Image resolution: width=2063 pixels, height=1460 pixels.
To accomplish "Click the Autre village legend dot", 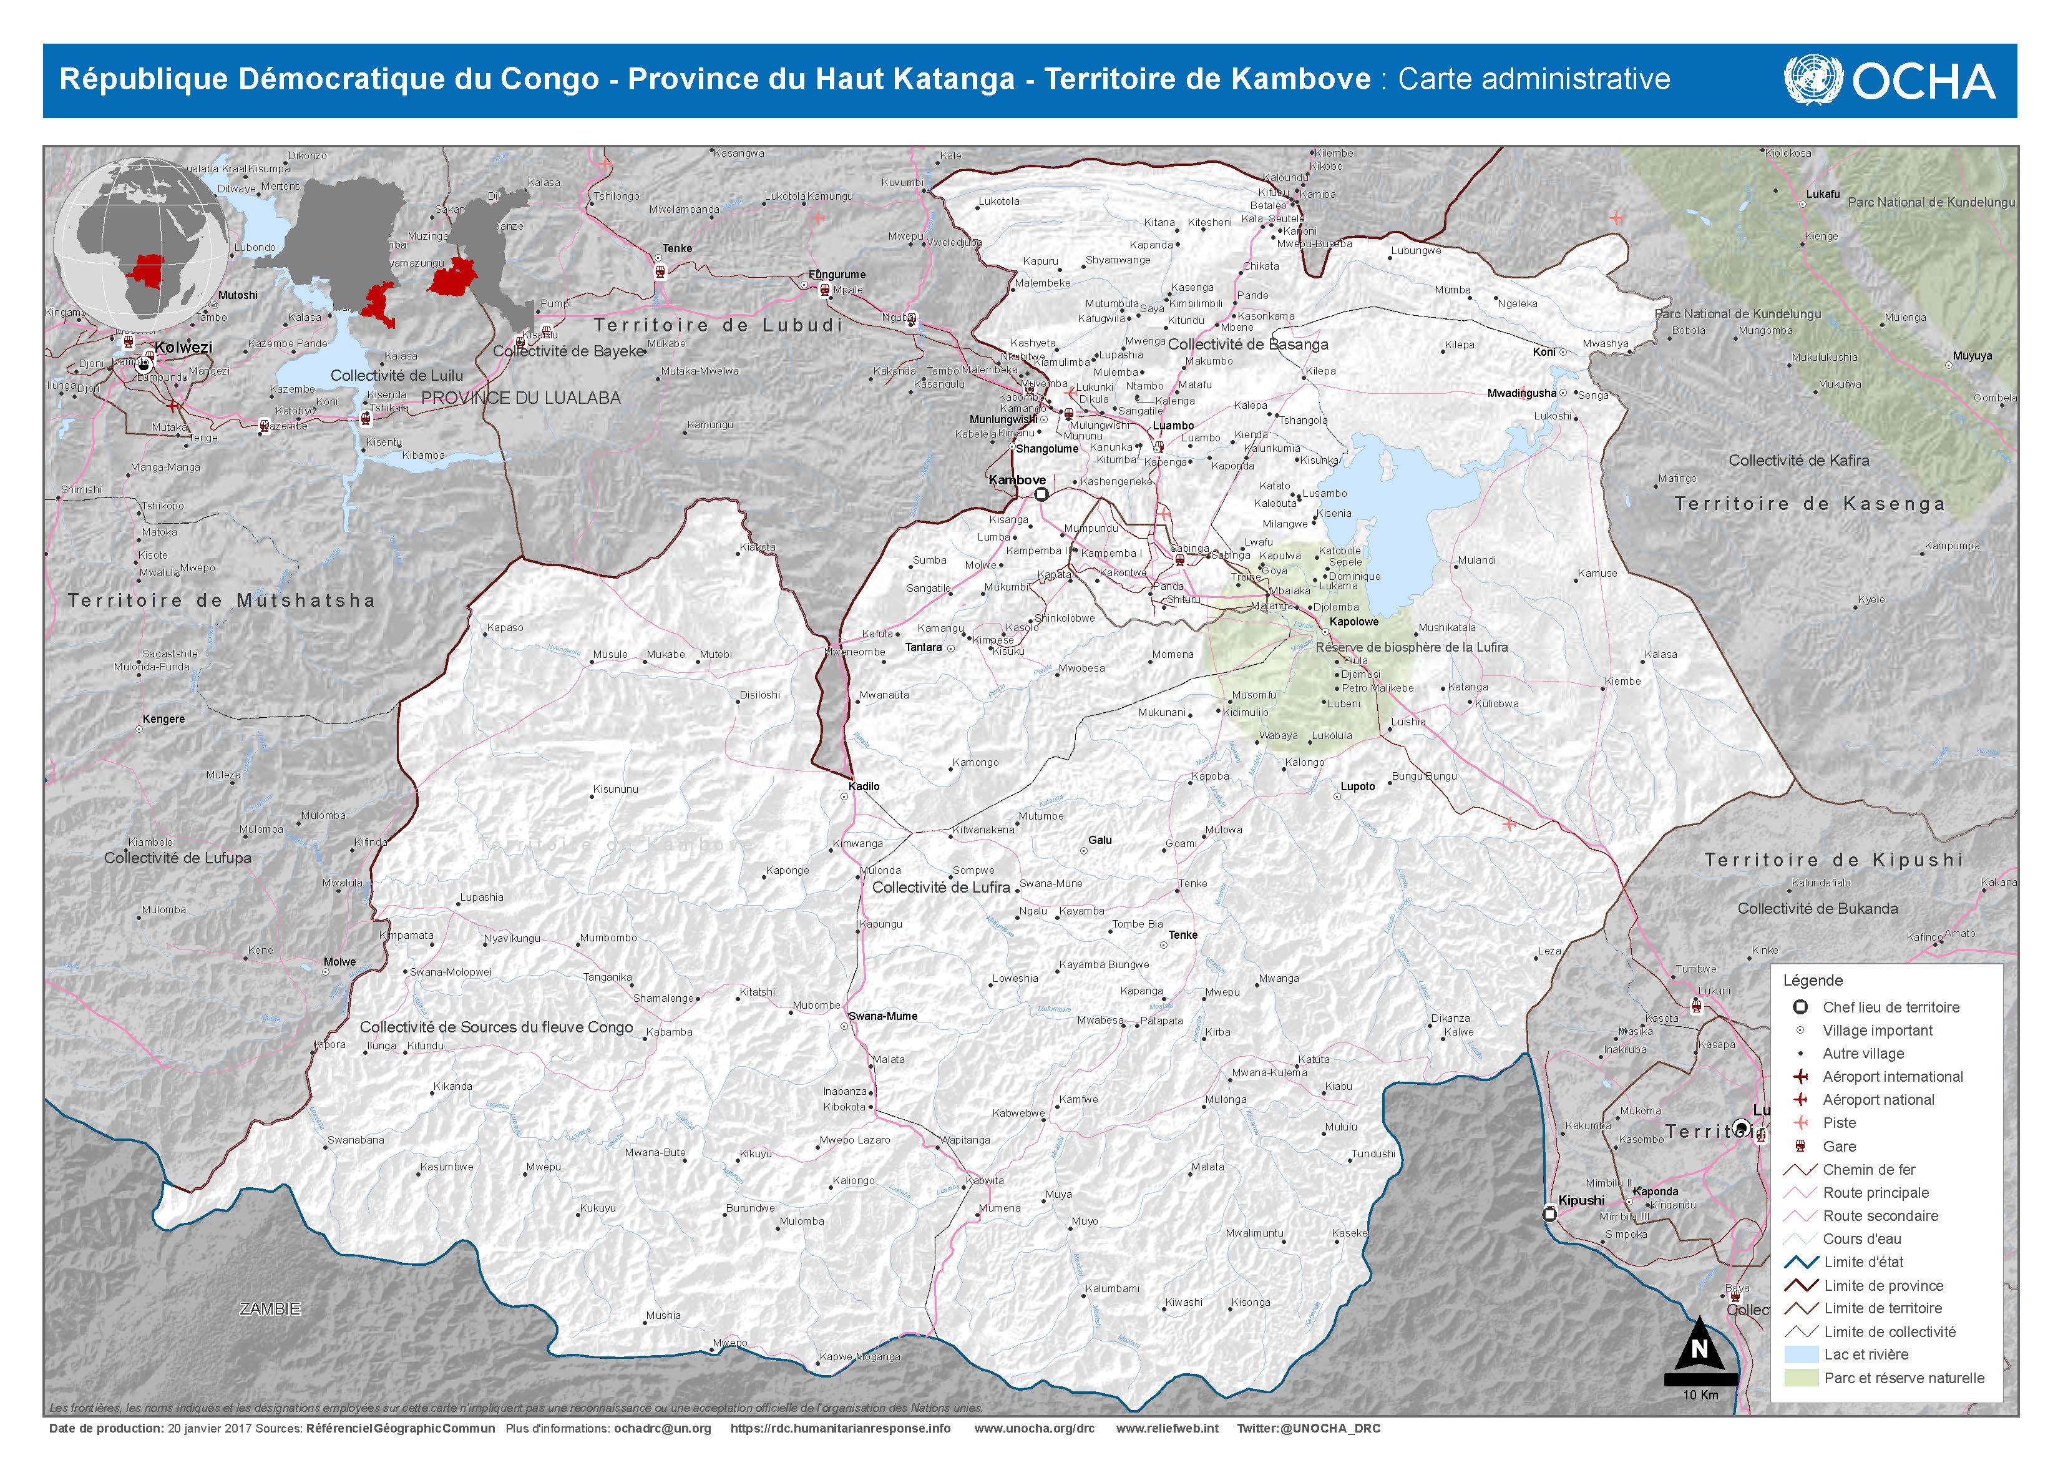I will 1800,1054.
